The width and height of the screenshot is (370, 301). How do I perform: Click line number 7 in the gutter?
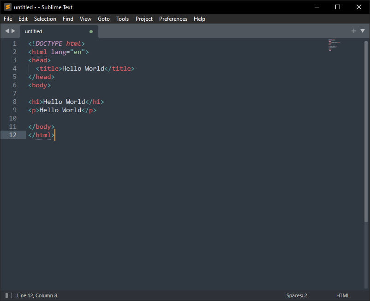tap(15, 94)
